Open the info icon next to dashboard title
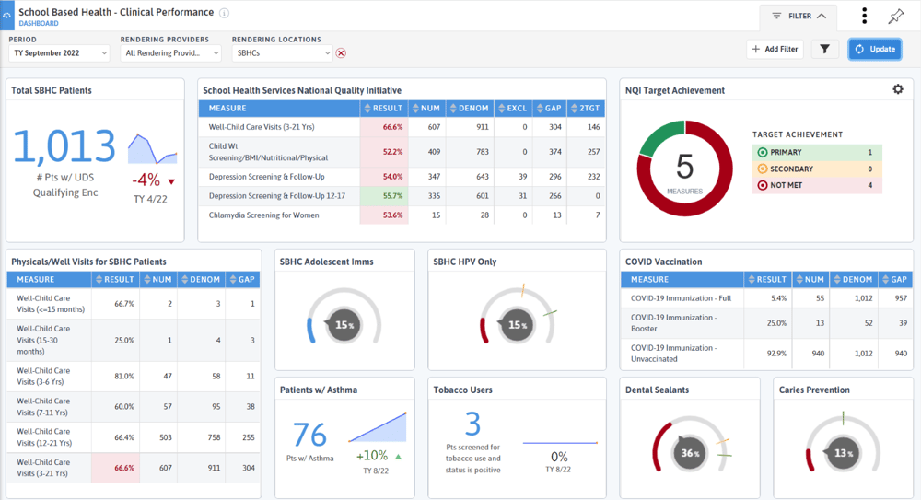Image resolution: width=921 pixels, height=500 pixels. (224, 13)
